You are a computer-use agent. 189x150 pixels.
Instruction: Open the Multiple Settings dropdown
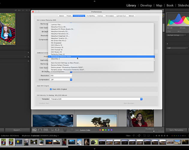176,35
